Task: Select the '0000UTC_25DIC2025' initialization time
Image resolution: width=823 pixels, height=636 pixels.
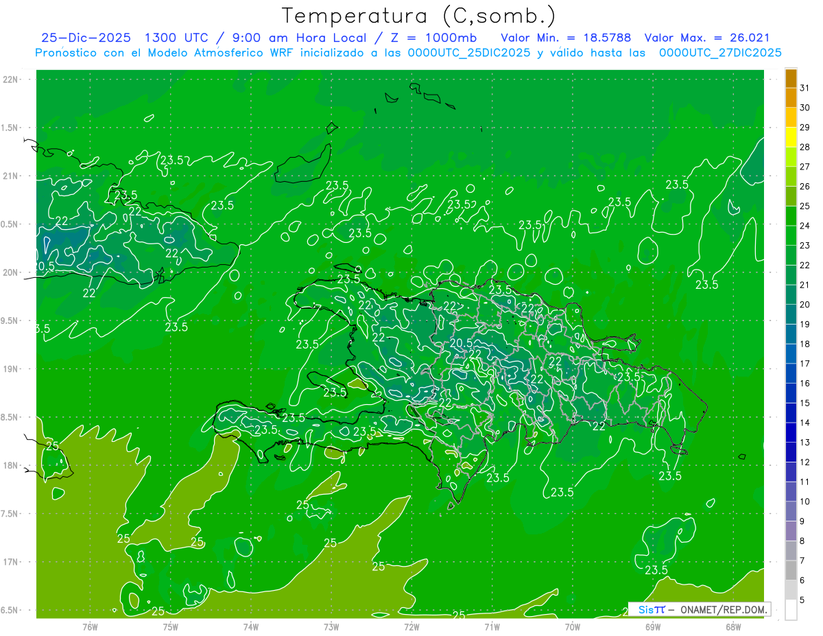Action: (469, 53)
